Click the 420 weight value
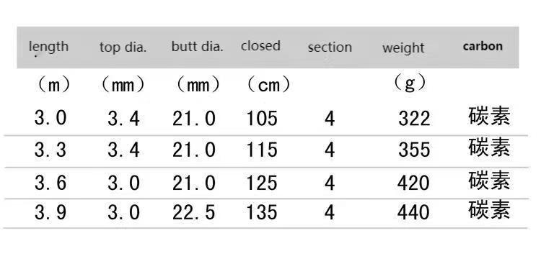Image resolution: width=541 pixels, height=264 pixels. click(414, 183)
